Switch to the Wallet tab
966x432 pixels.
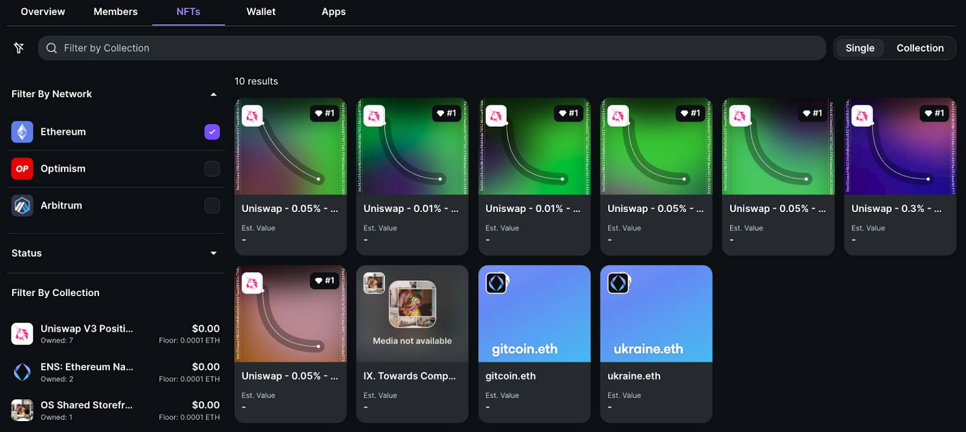pos(261,11)
